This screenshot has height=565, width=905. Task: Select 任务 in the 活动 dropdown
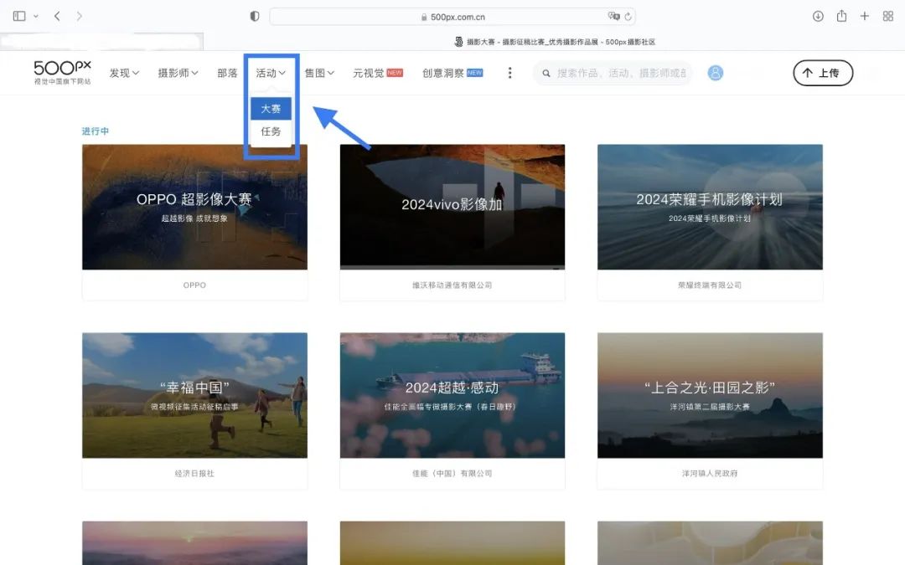pyautogui.click(x=271, y=131)
